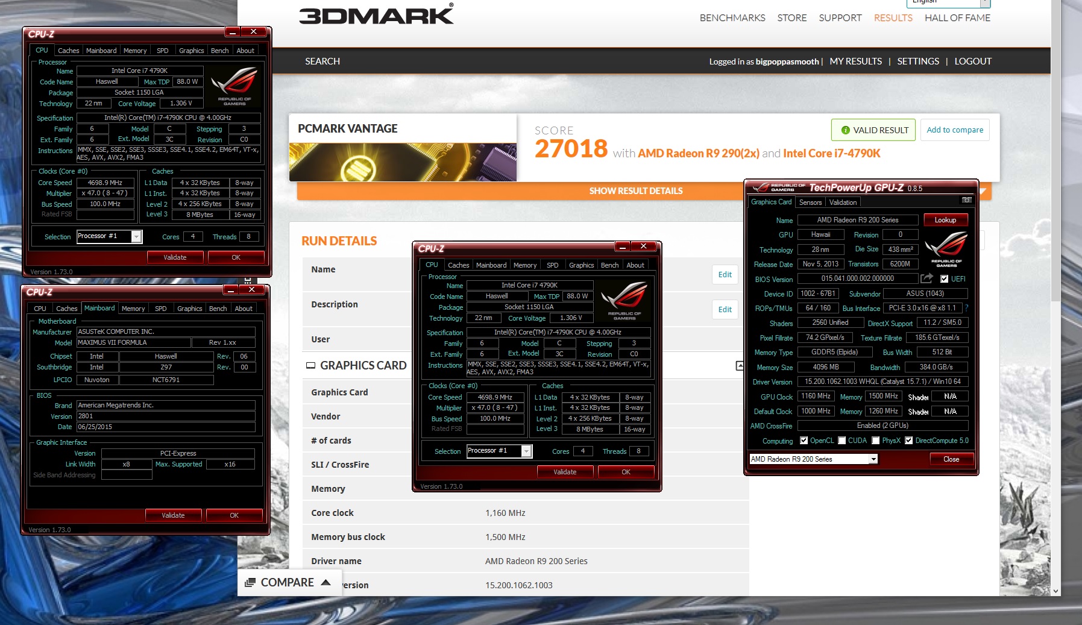Image resolution: width=1082 pixels, height=625 pixels.
Task: Click the Close button in GPU-Z
Action: [951, 459]
